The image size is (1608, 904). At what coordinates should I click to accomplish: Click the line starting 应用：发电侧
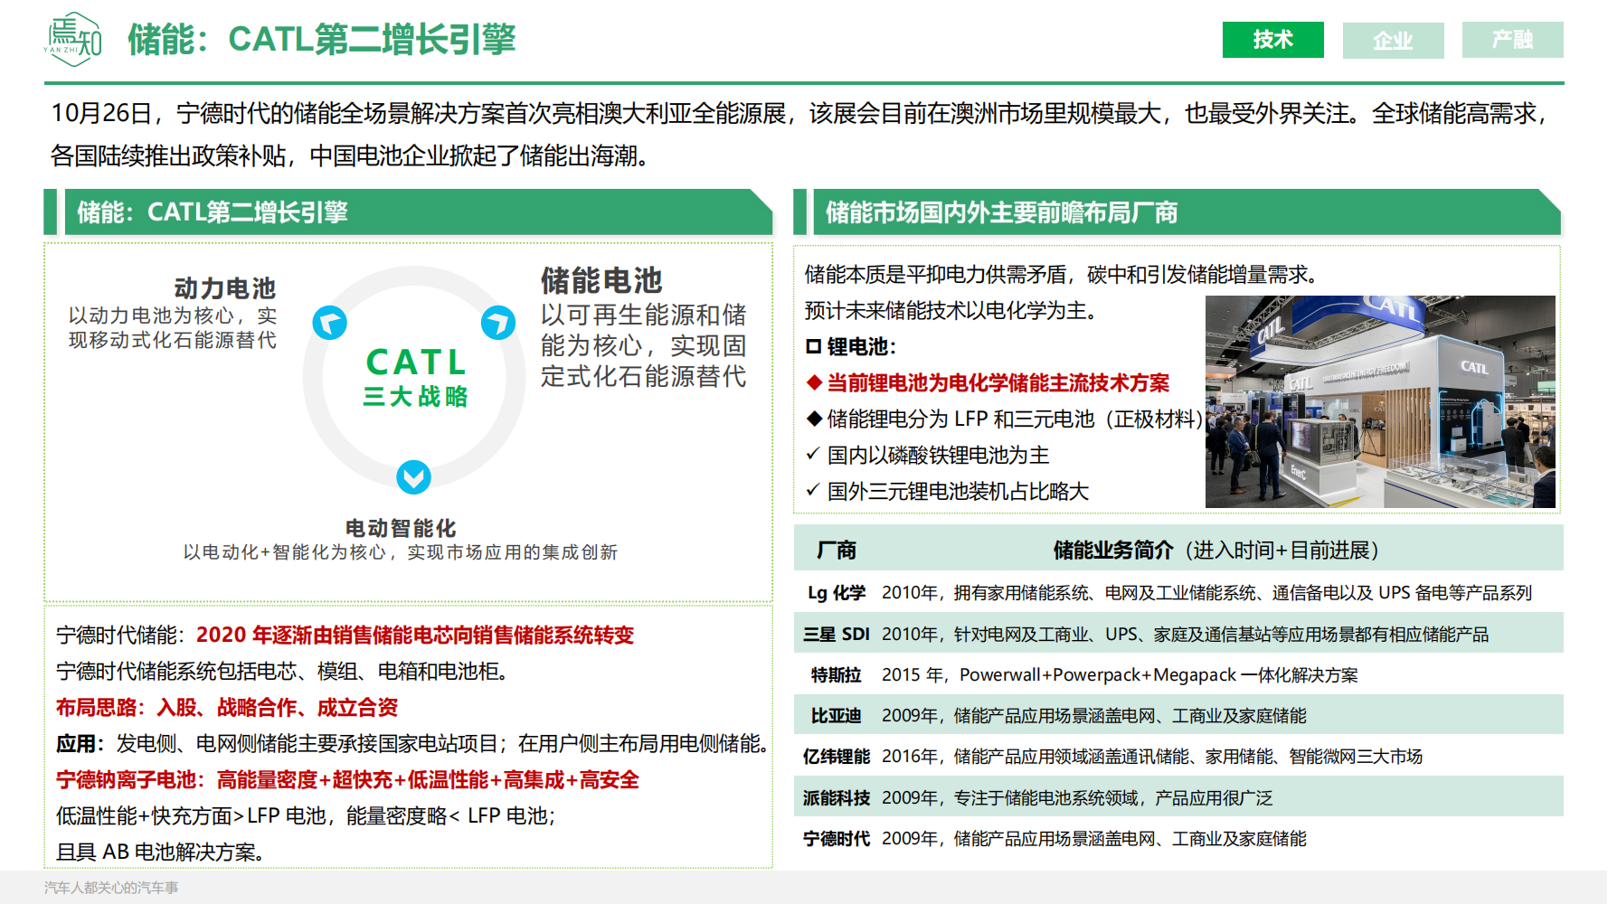tap(412, 743)
